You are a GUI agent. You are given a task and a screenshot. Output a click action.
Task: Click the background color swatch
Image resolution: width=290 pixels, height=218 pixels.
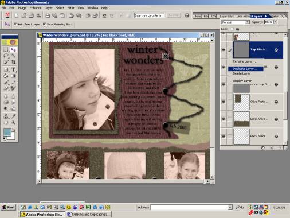click(13, 137)
